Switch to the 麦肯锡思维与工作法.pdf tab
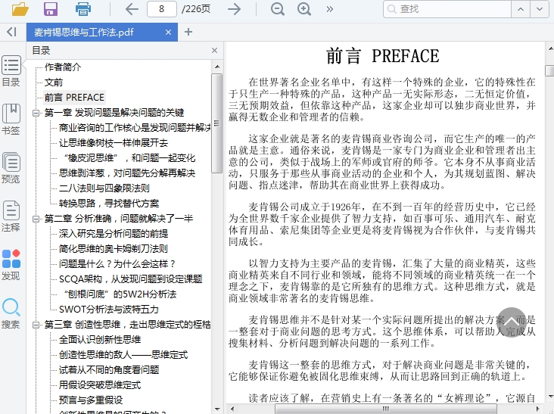 [102, 32]
